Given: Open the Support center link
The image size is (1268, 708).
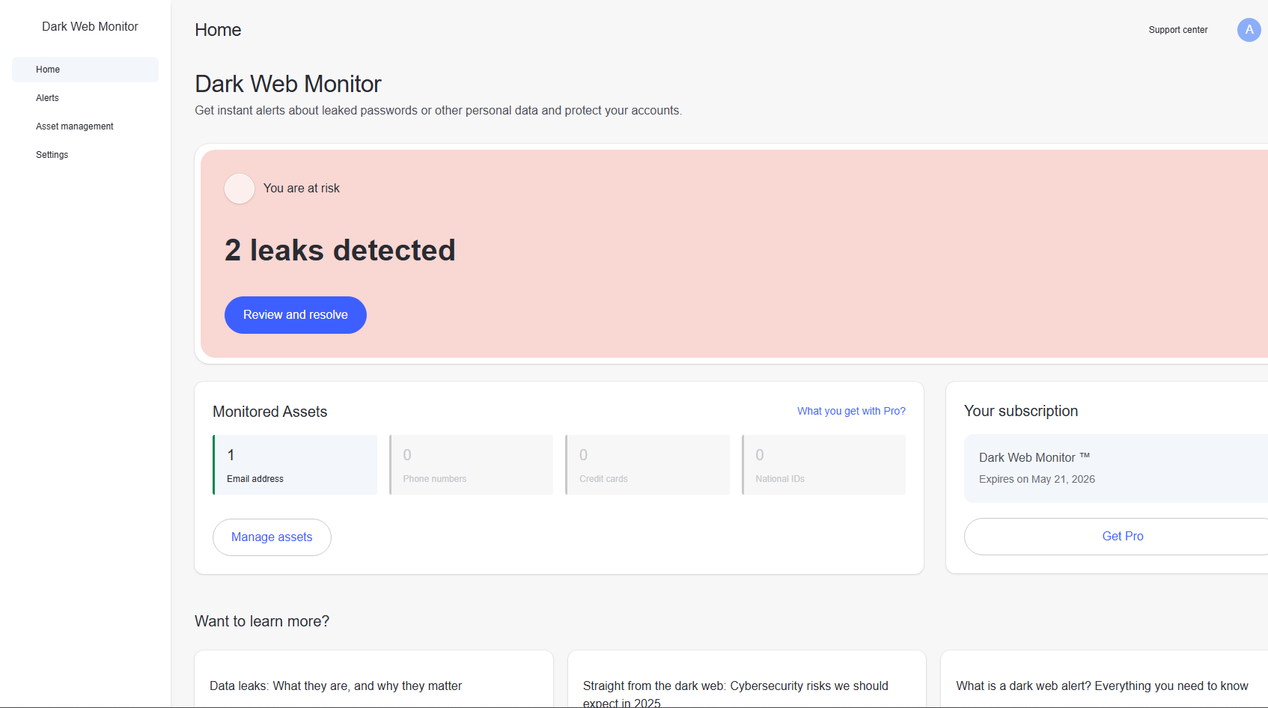Looking at the screenshot, I should point(1178,30).
